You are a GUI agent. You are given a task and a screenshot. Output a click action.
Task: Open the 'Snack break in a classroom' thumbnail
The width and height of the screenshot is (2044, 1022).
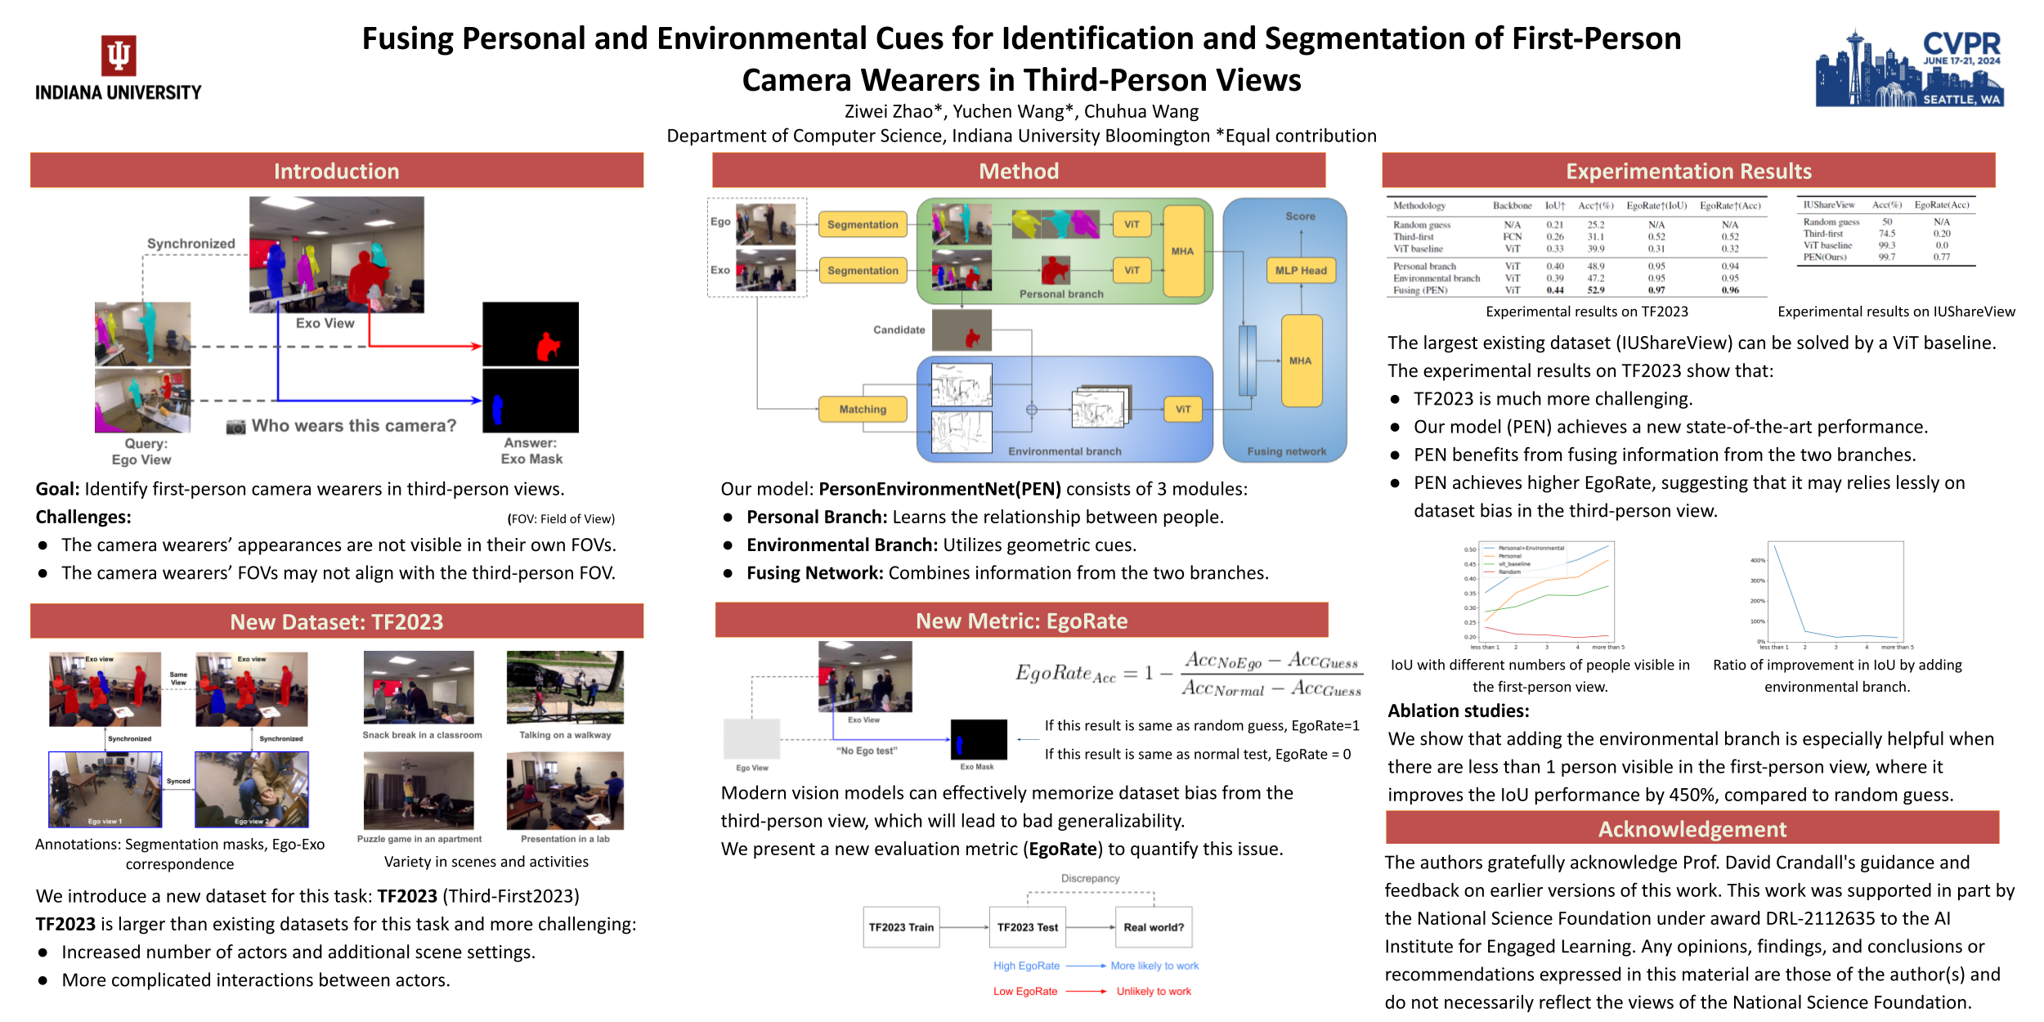pyautogui.click(x=419, y=688)
